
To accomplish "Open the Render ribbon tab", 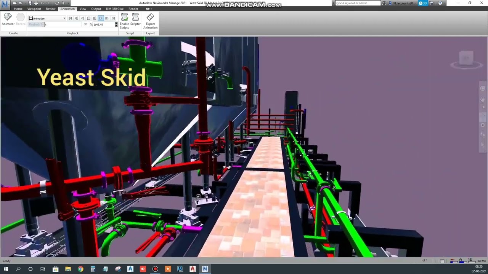I will (x=133, y=9).
